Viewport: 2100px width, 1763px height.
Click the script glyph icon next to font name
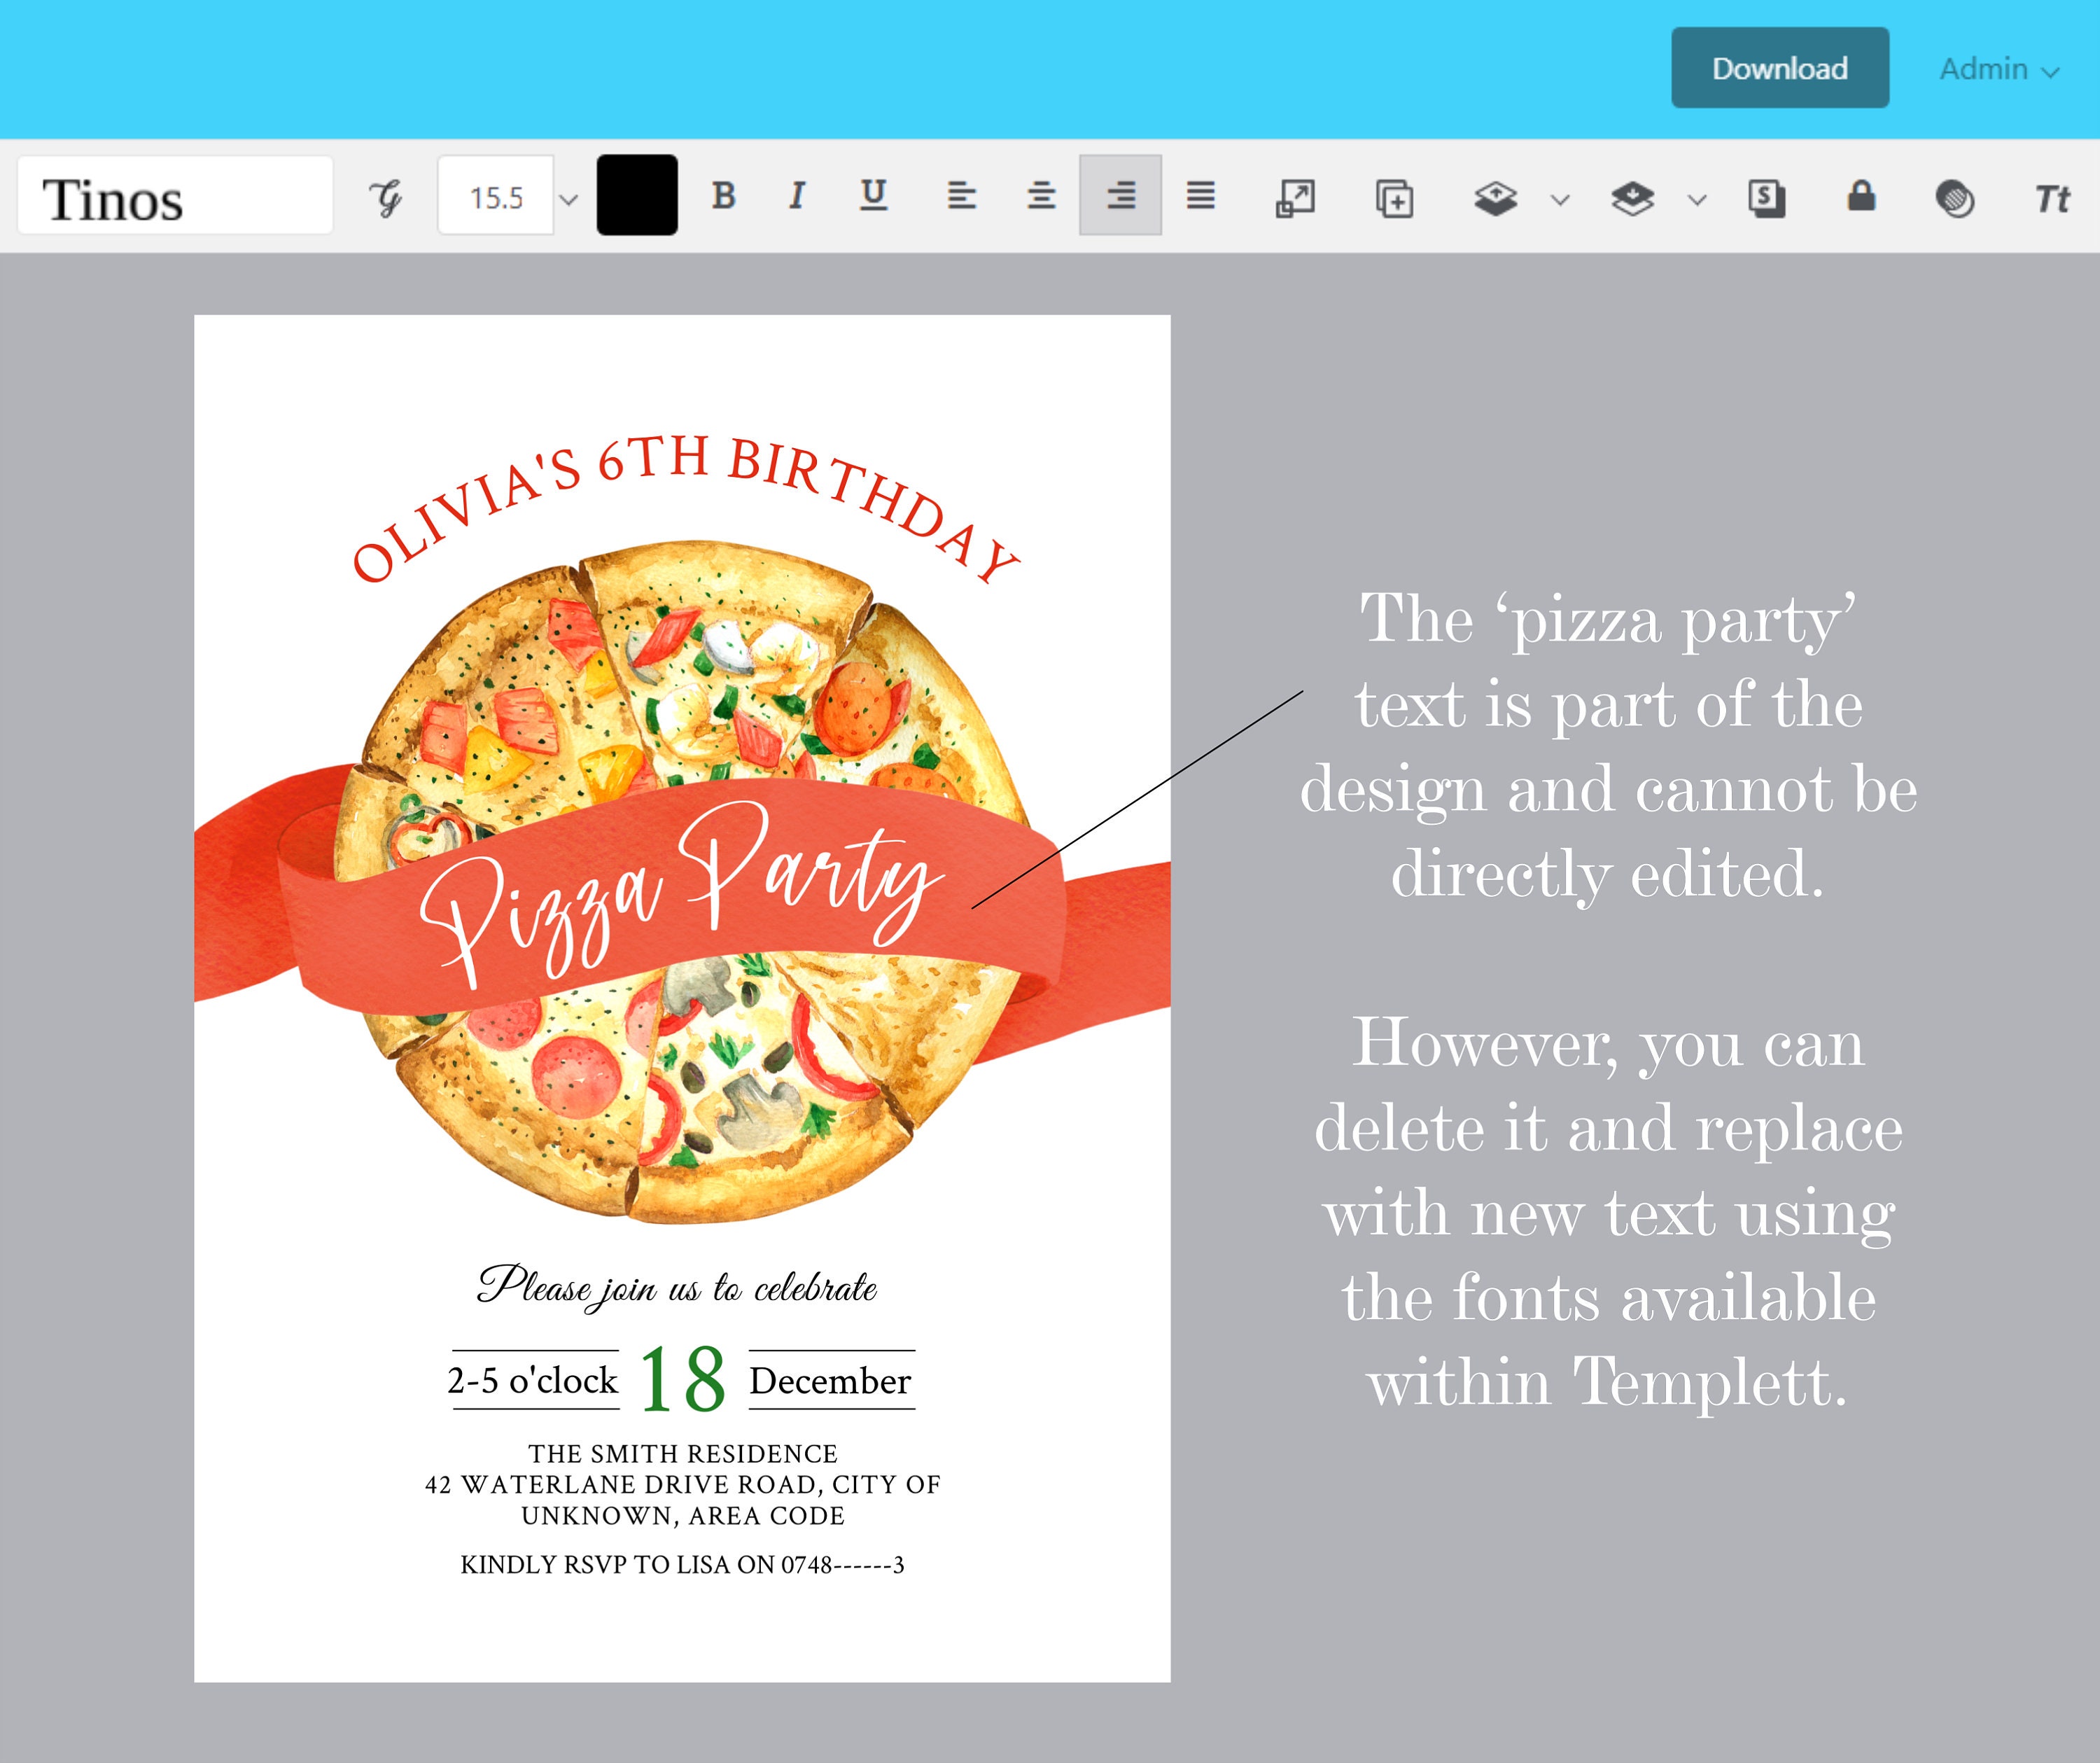point(387,196)
